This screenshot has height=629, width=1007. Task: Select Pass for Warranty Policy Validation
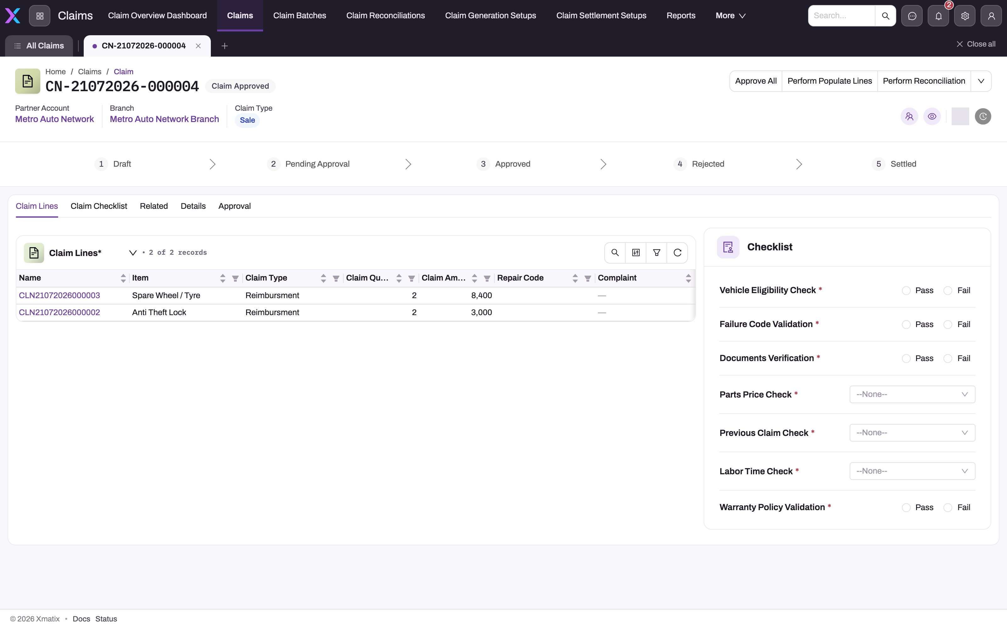906,508
